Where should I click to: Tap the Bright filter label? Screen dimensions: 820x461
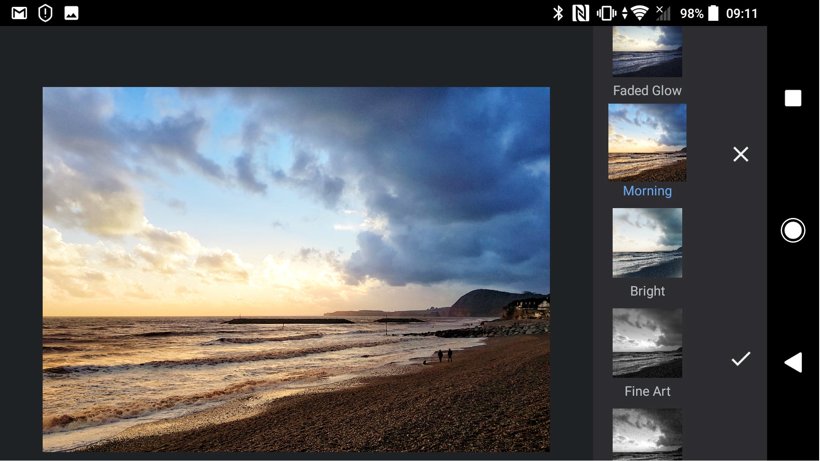tap(648, 291)
